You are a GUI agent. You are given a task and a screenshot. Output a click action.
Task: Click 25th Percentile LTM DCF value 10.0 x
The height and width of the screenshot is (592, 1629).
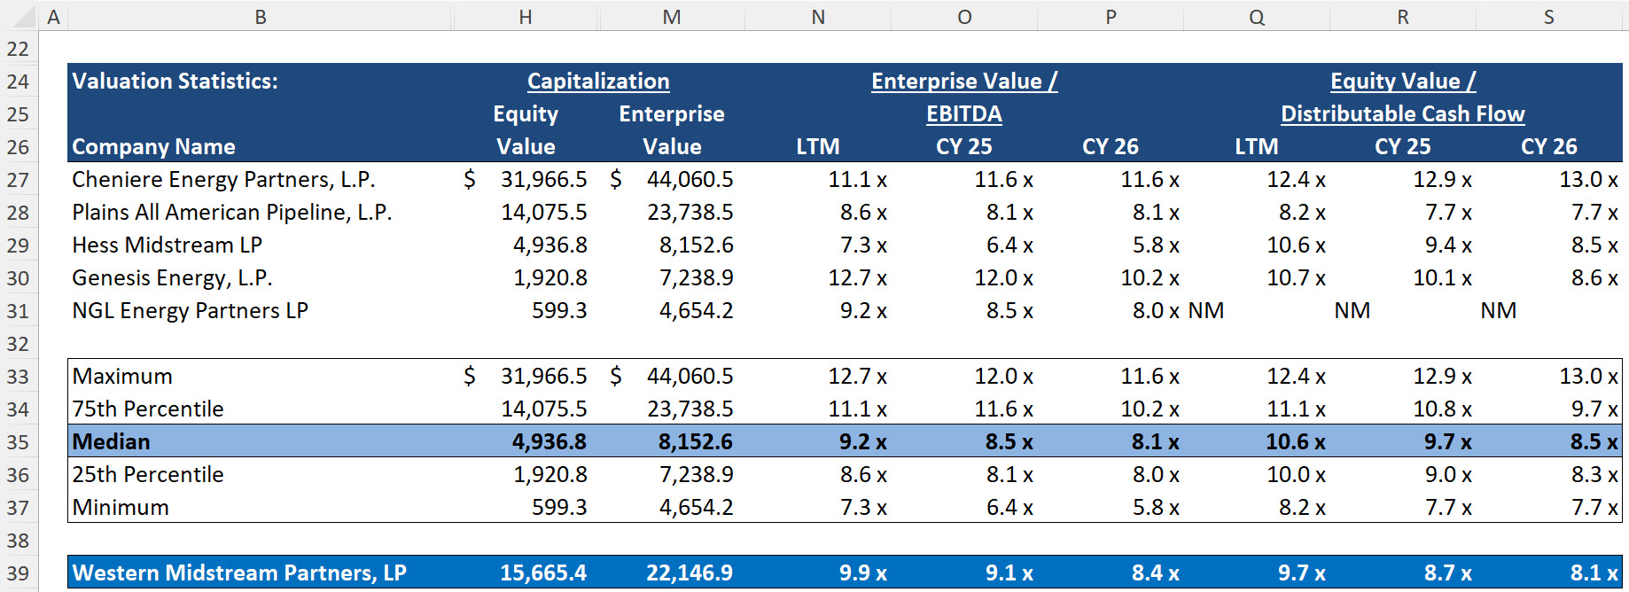click(1296, 474)
